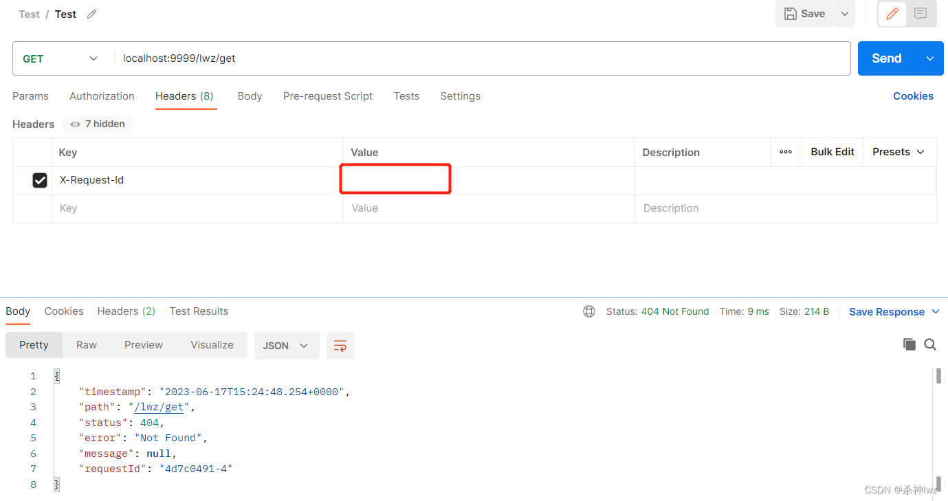The image size is (948, 501).
Task: Switch to Raw view
Action: (87, 345)
